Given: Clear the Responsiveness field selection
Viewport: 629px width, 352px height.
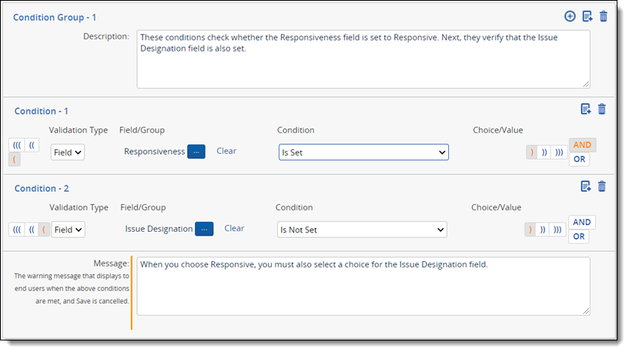Looking at the screenshot, I should [226, 151].
